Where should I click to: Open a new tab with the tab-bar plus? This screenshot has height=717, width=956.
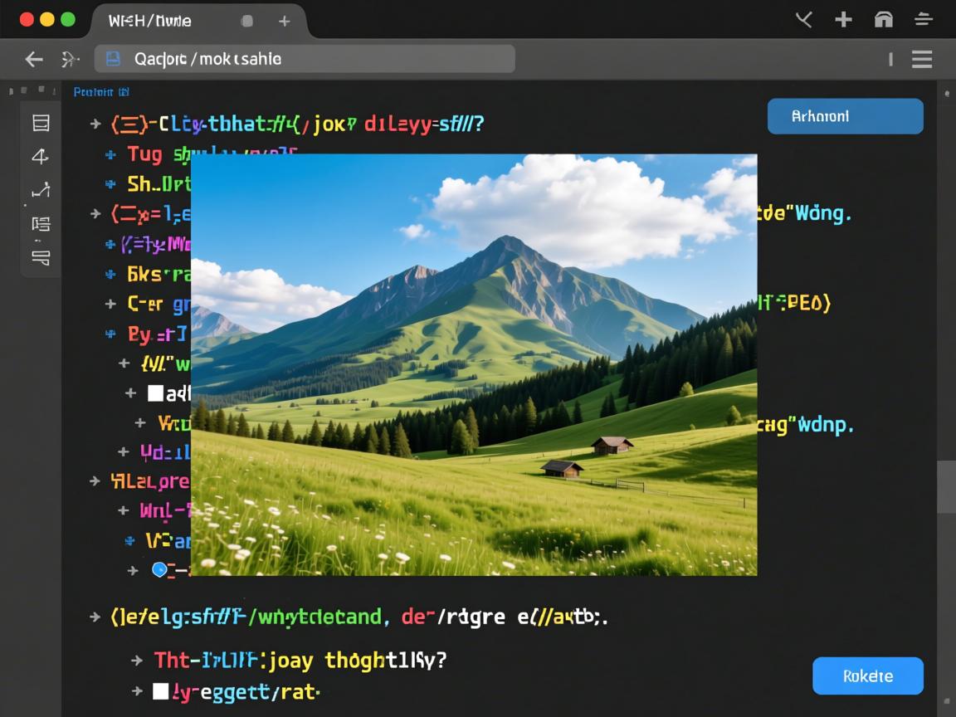[x=284, y=21]
